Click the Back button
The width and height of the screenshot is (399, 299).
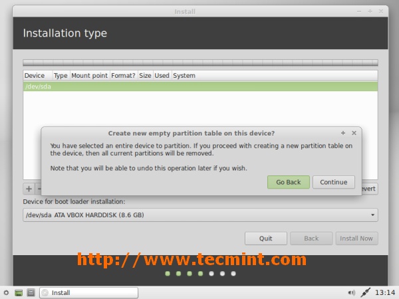click(311, 239)
